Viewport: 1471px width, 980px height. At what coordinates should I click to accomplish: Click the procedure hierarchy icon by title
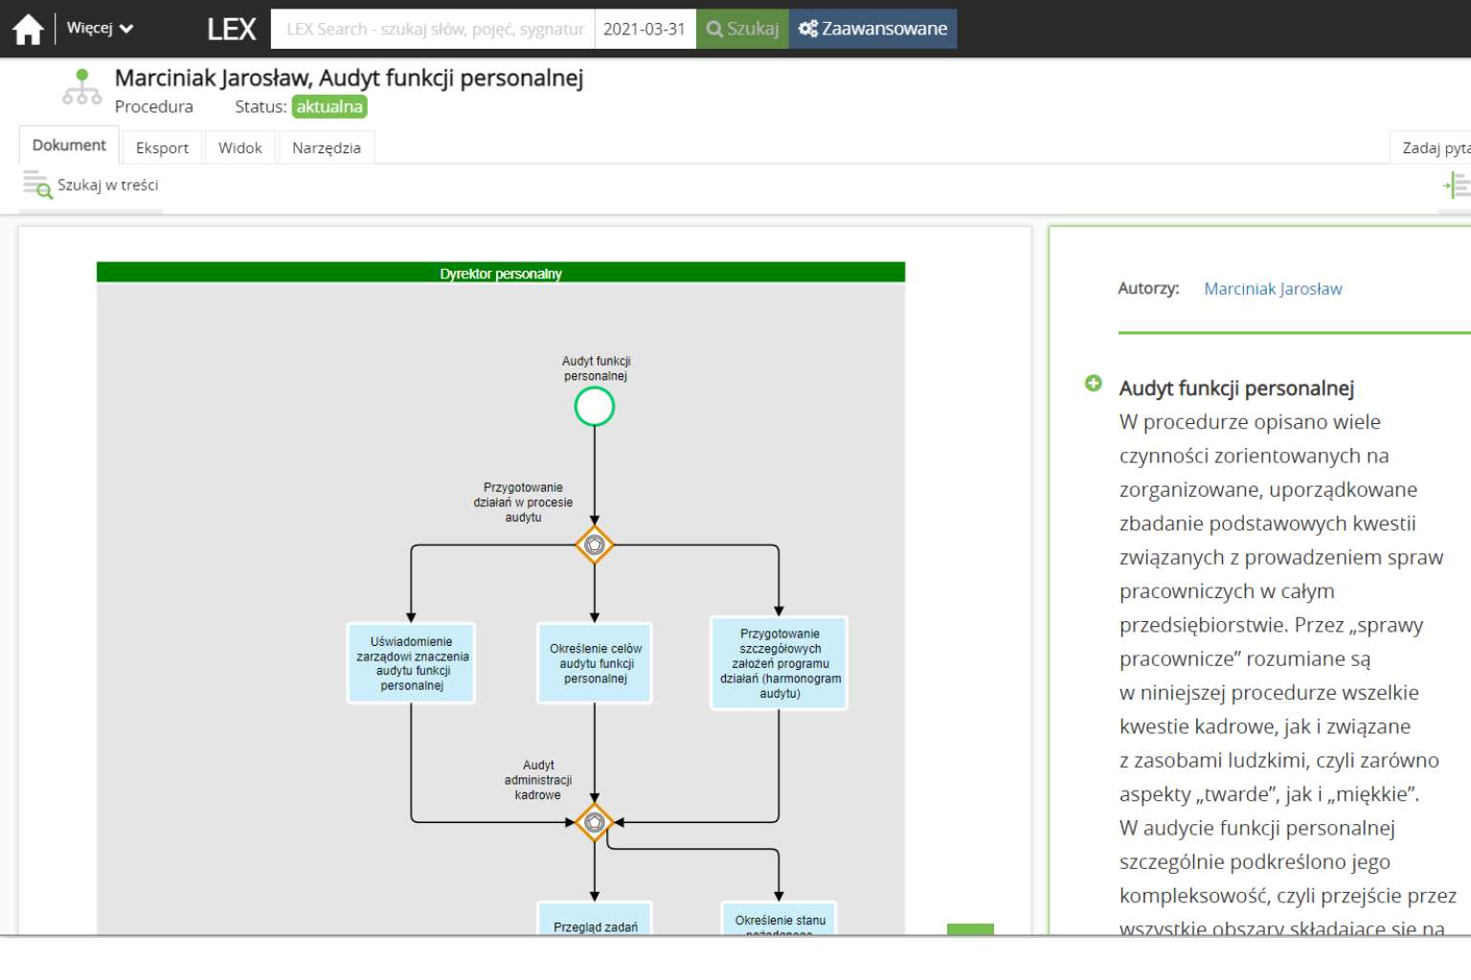point(81,87)
